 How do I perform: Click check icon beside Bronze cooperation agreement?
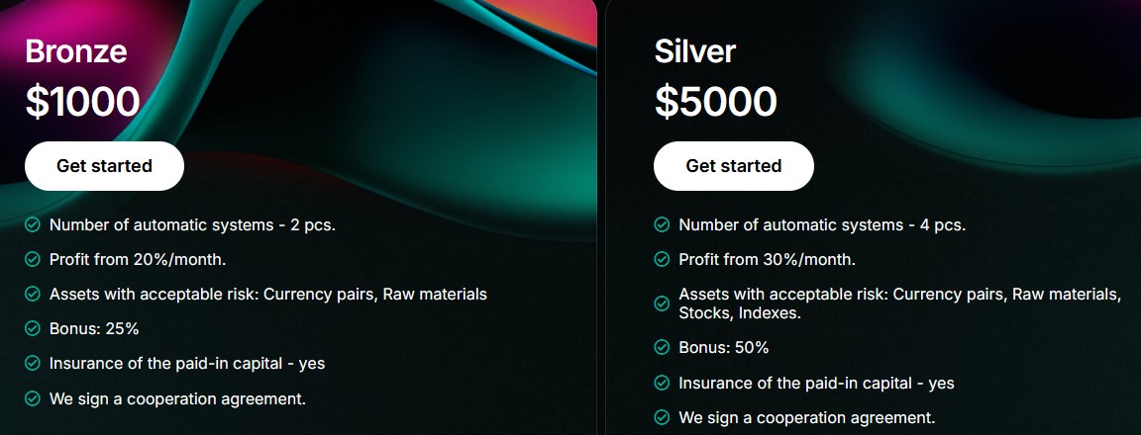[x=33, y=398]
